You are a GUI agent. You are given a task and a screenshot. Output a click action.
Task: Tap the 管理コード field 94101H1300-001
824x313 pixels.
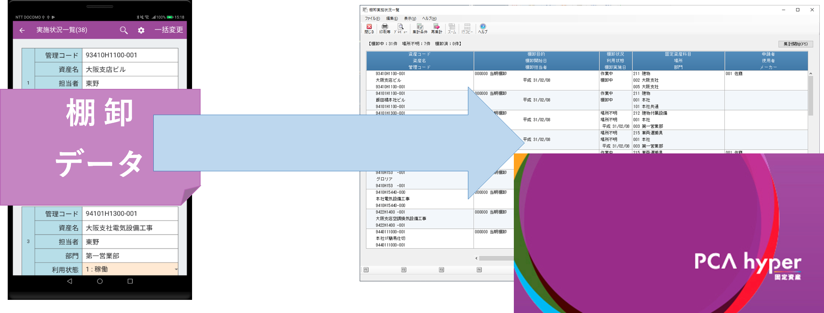click(130, 213)
